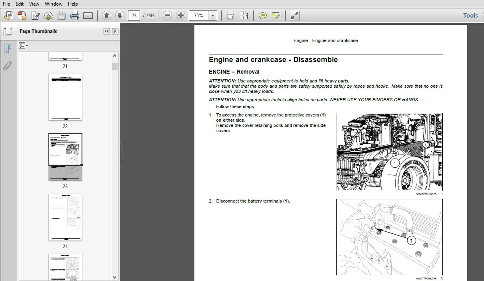
Task: Open the Window menu
Action: click(x=53, y=4)
